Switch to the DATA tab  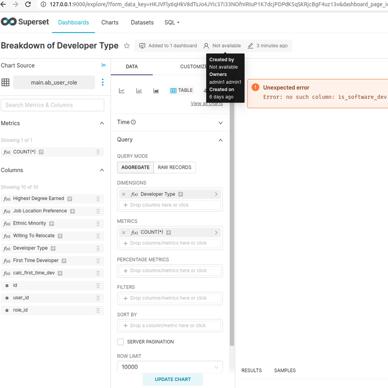click(x=132, y=67)
